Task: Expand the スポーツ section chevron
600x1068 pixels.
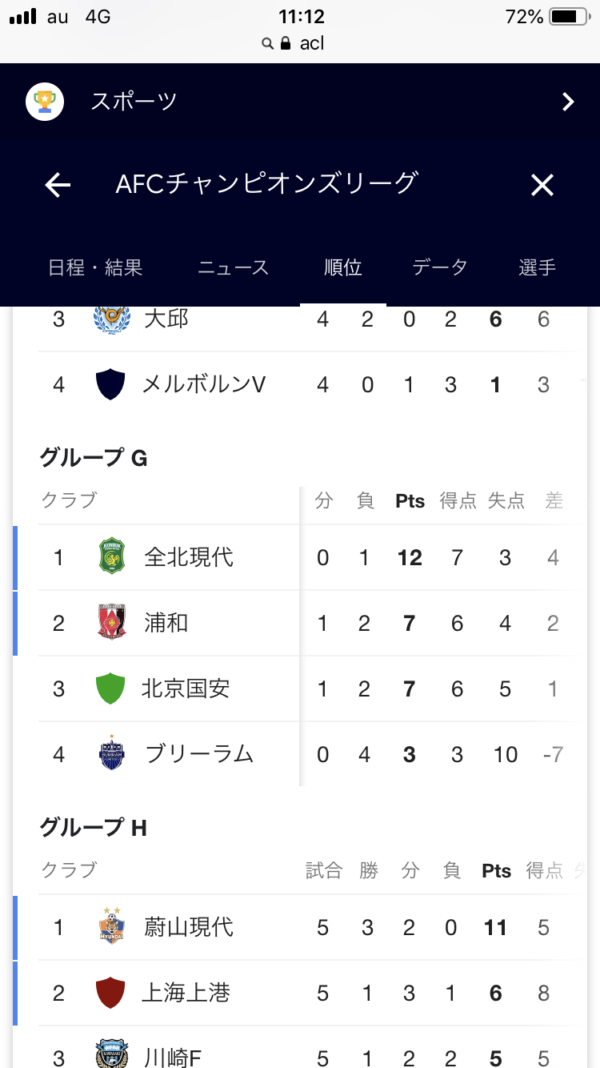Action: [568, 102]
